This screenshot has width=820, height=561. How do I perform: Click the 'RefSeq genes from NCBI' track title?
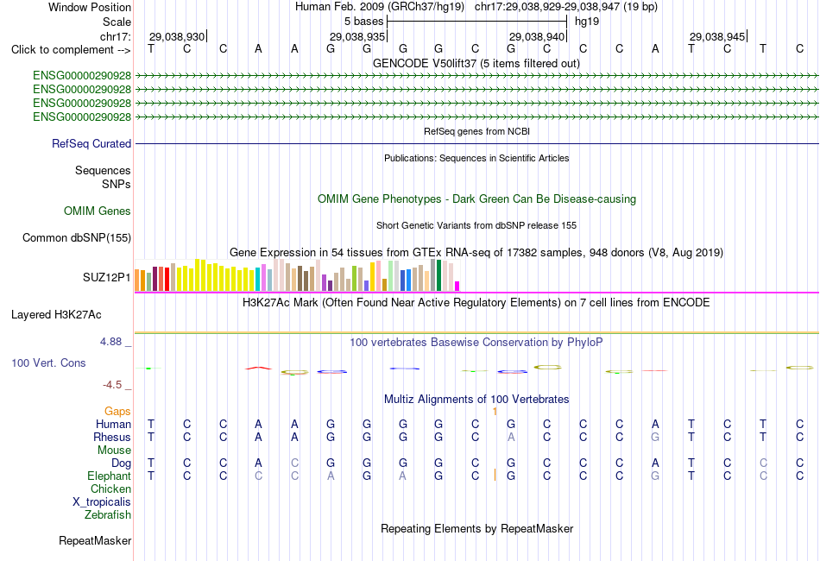click(x=477, y=131)
